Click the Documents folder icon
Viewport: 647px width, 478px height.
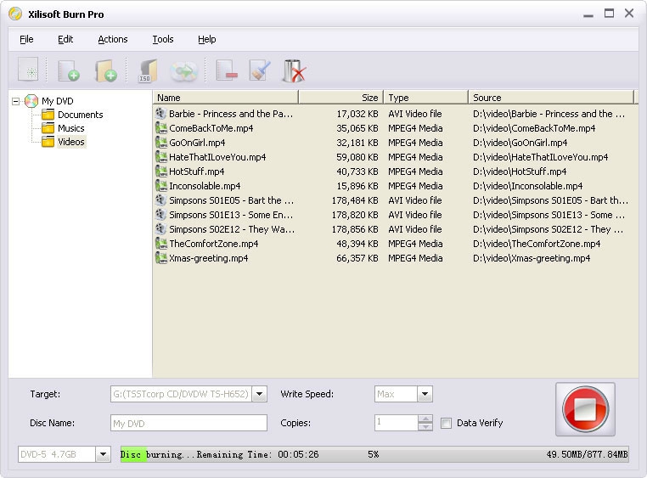coord(48,115)
